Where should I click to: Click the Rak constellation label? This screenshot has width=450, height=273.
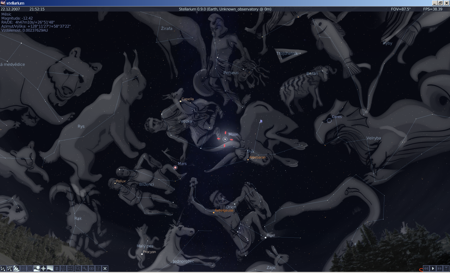tap(78, 218)
